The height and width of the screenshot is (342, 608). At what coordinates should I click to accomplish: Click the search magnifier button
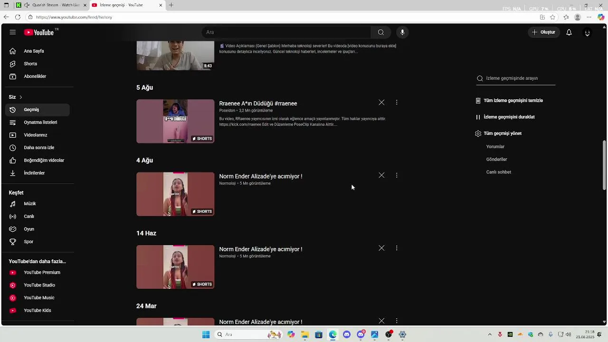[x=381, y=32]
